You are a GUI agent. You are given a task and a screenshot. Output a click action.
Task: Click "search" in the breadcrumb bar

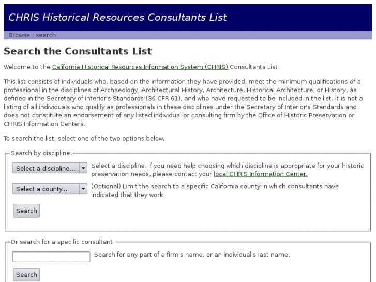(x=46, y=35)
